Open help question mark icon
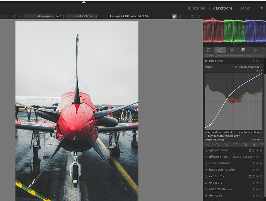The height and width of the screenshot is (201, 266). coord(187,17)
